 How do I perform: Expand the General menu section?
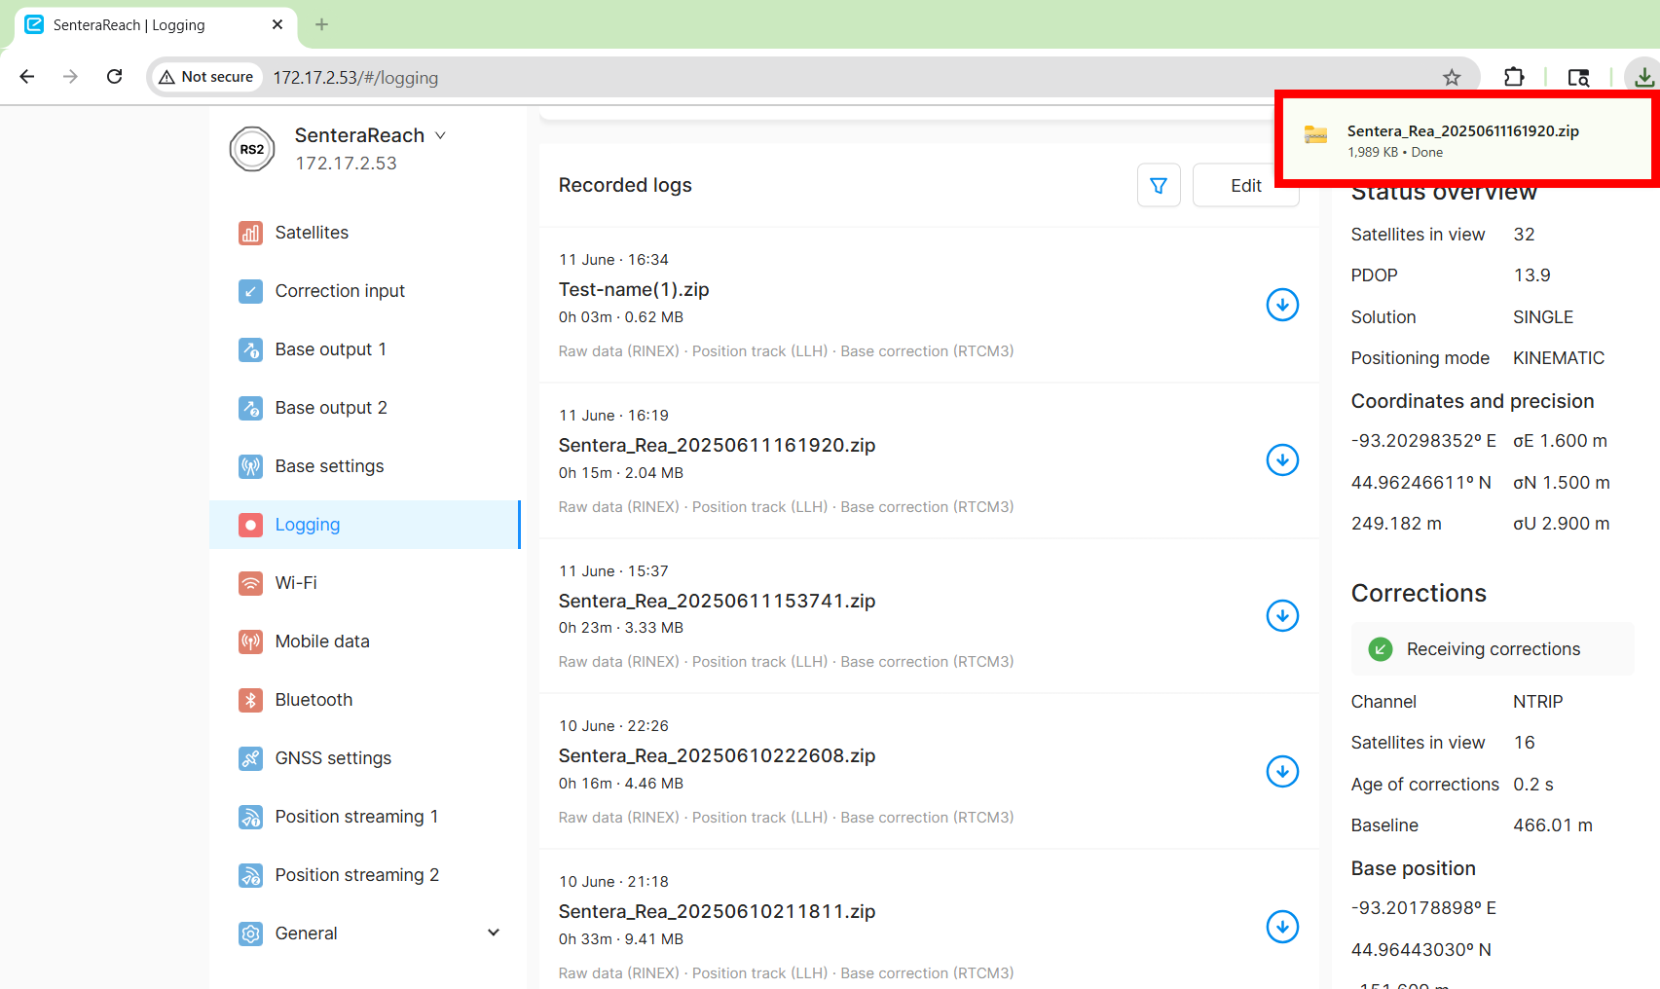point(493,934)
